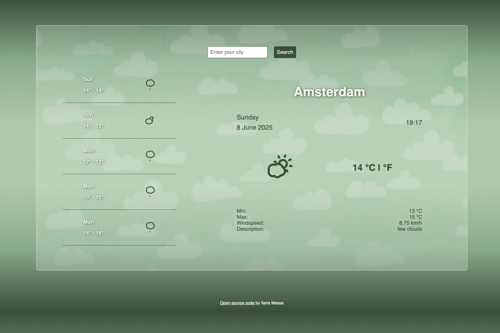The width and height of the screenshot is (500, 333).
Task: Click the 19:17 time display
Action: tap(414, 122)
